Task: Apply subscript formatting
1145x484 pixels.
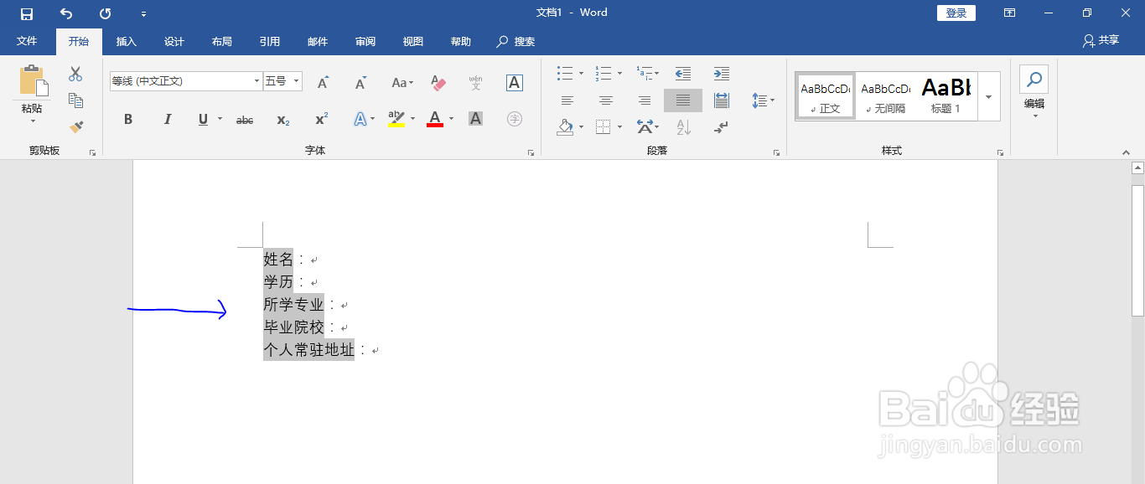Action: click(x=282, y=119)
